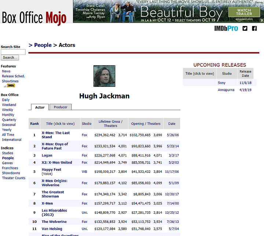Open X-Men Origins: Wolverine title

[x=55, y=183]
